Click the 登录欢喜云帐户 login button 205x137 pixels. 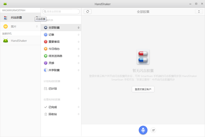tap(143, 89)
